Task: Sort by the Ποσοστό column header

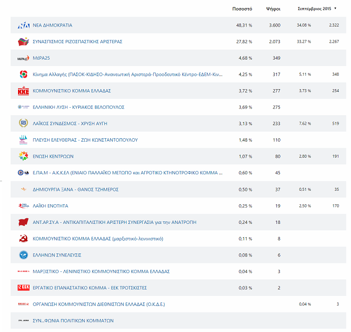Action: click(242, 9)
